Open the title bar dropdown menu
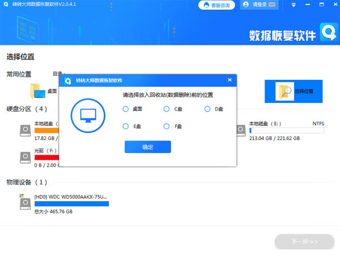Image resolution: width=340 pixels, height=256 pixels. [294, 5]
